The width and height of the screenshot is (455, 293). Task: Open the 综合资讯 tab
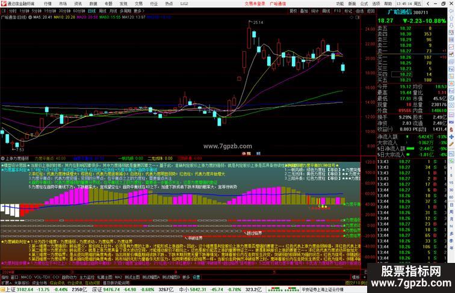pos(57,283)
